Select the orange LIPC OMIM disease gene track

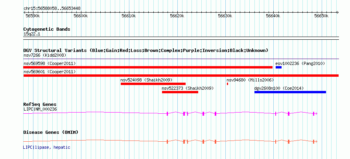point(170,141)
